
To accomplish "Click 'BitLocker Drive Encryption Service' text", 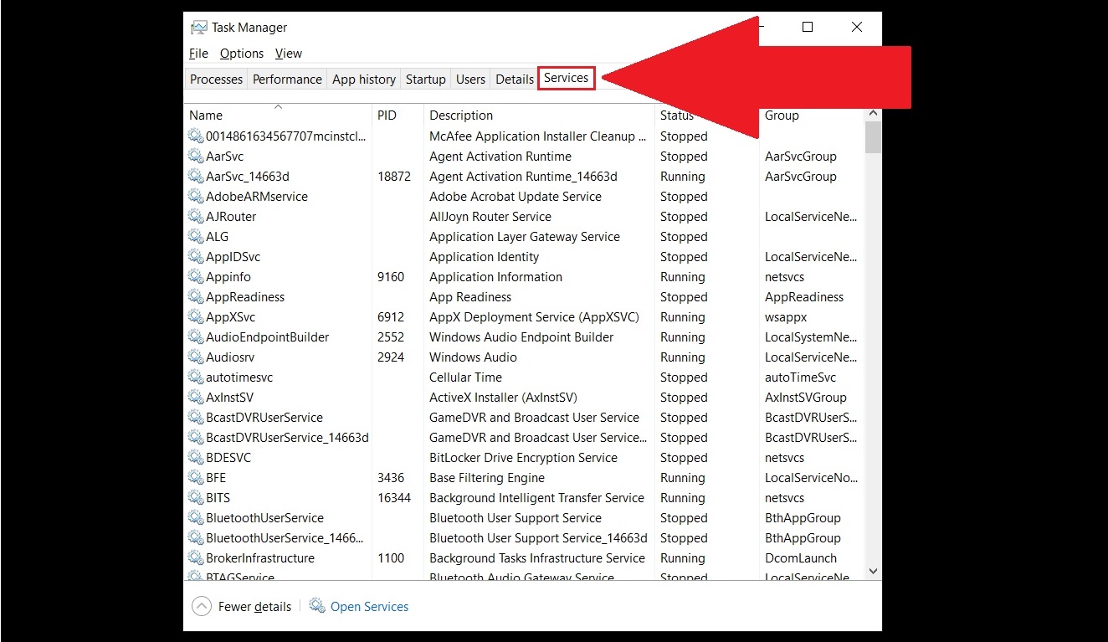I will coord(523,457).
